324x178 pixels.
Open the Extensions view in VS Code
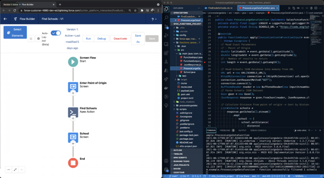click(x=166, y=53)
